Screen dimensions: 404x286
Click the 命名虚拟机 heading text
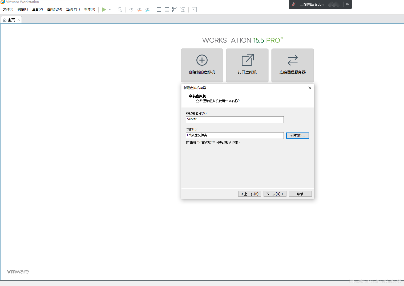point(197,96)
